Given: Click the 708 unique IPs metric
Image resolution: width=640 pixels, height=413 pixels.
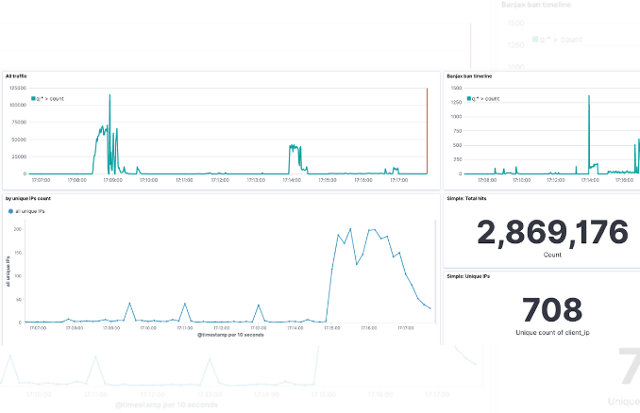Looking at the screenshot, I should (x=539, y=308).
